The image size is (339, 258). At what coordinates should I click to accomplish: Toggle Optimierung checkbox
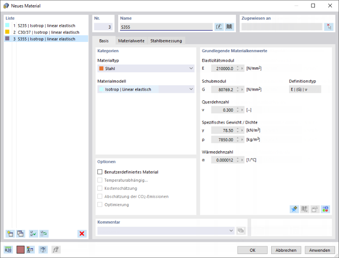(x=99, y=204)
